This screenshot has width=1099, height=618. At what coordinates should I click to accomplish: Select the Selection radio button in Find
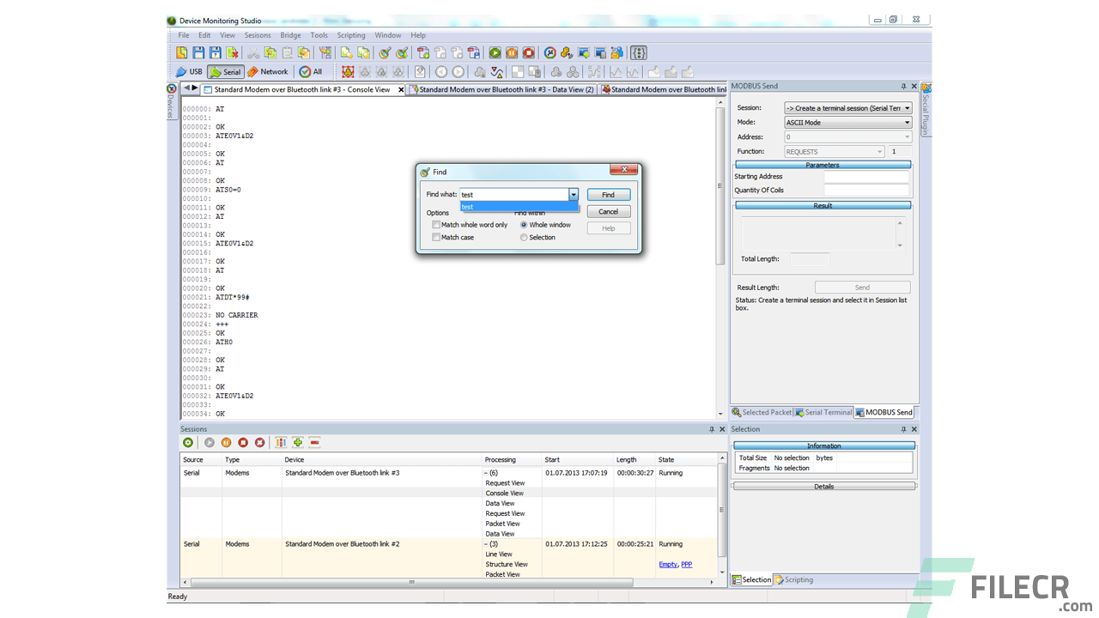click(x=524, y=238)
